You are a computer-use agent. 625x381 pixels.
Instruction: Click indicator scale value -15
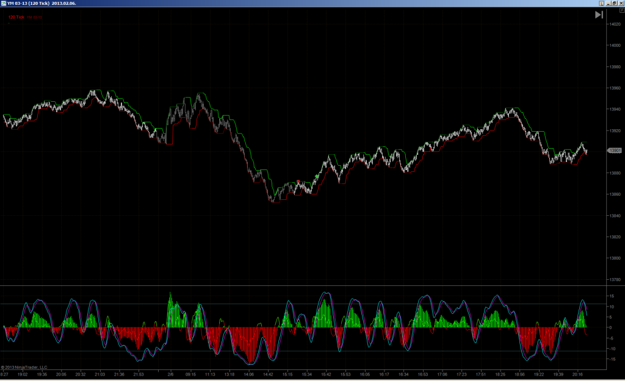point(612,359)
